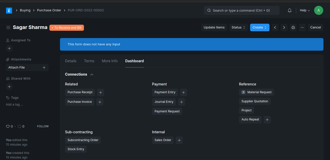330x160 pixels.
Task: Click the Update Items button
Action: point(214,27)
